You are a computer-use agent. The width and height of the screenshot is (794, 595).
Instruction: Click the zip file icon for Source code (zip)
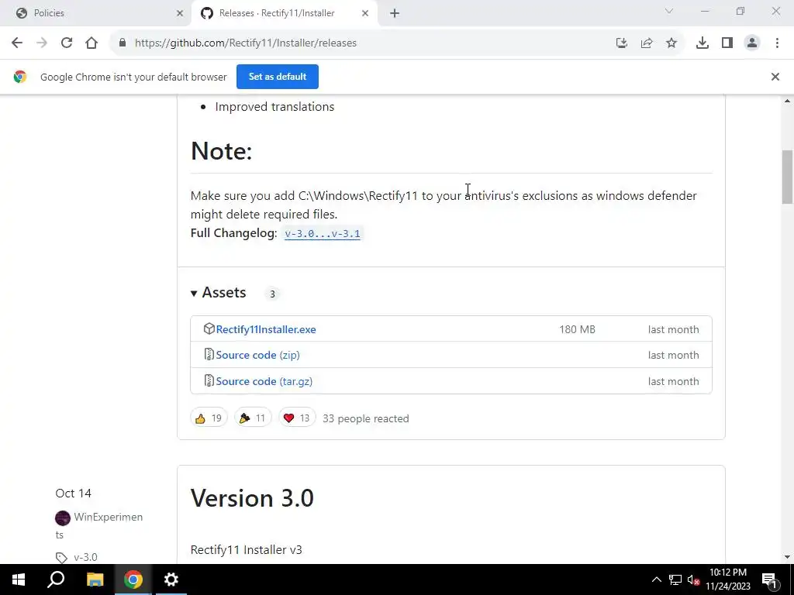[209, 355]
